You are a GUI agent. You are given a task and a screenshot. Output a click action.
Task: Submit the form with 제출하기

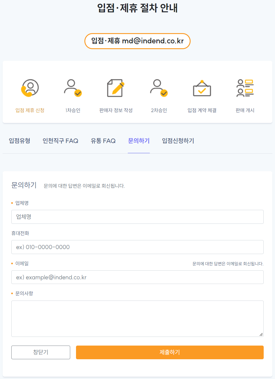(x=170, y=352)
